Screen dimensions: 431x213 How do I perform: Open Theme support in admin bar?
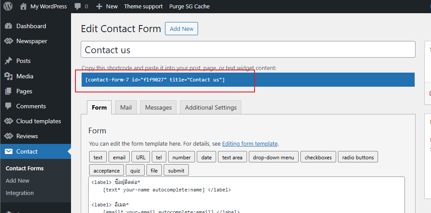[143, 6]
